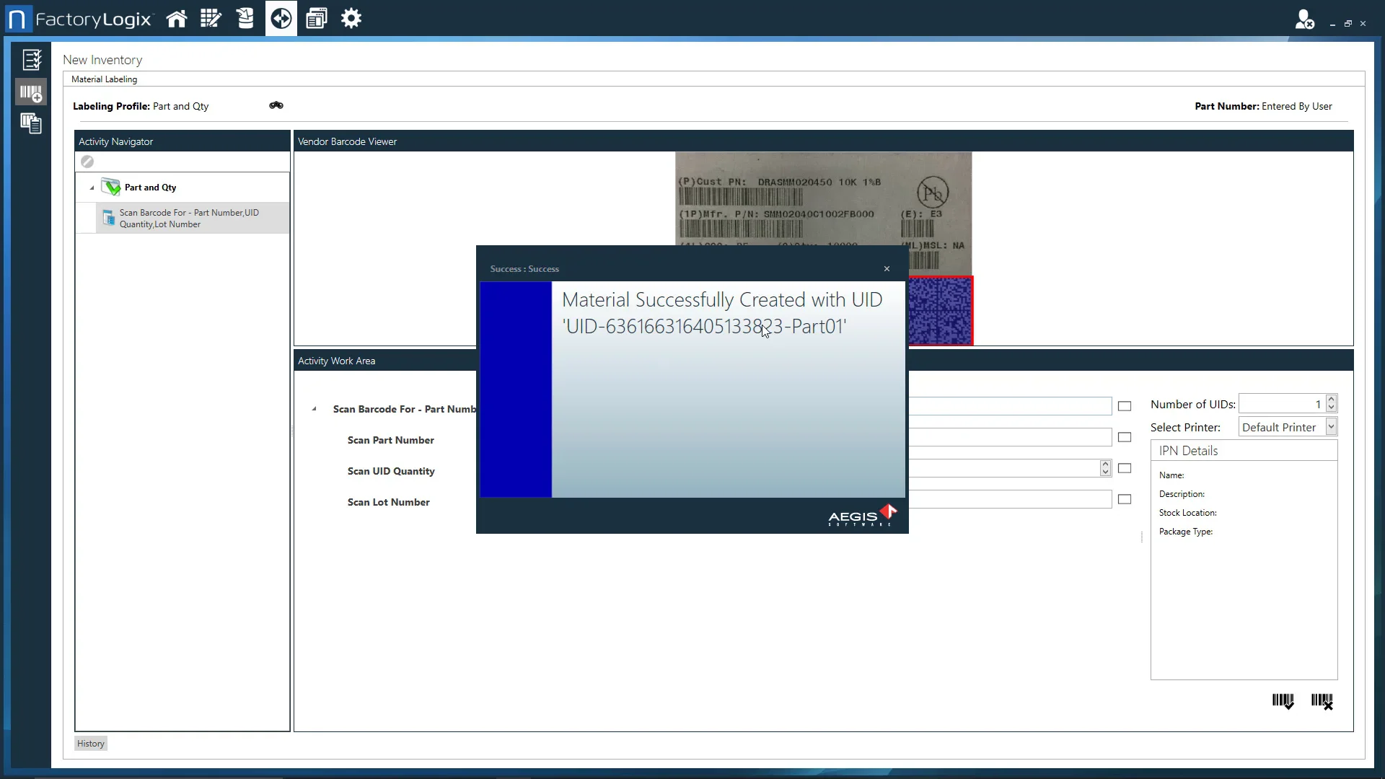This screenshot has width=1385, height=779.
Task: Click the 'Material Successfully Created with UID' message
Action: 722,313
